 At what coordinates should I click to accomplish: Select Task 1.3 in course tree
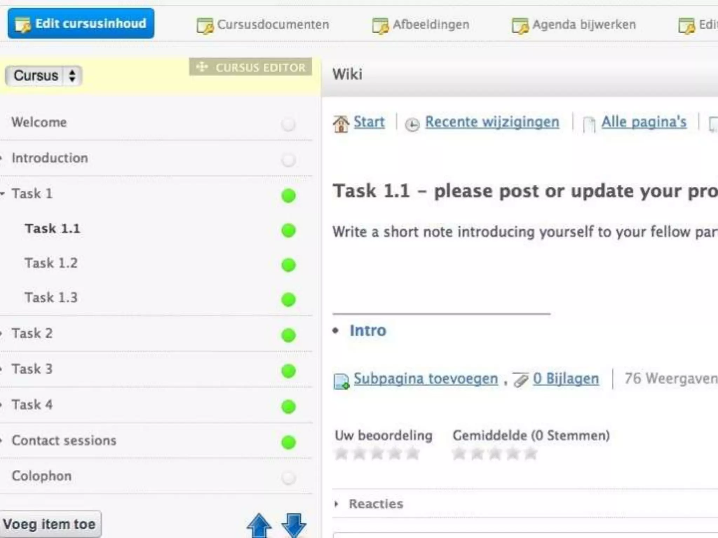[51, 298]
